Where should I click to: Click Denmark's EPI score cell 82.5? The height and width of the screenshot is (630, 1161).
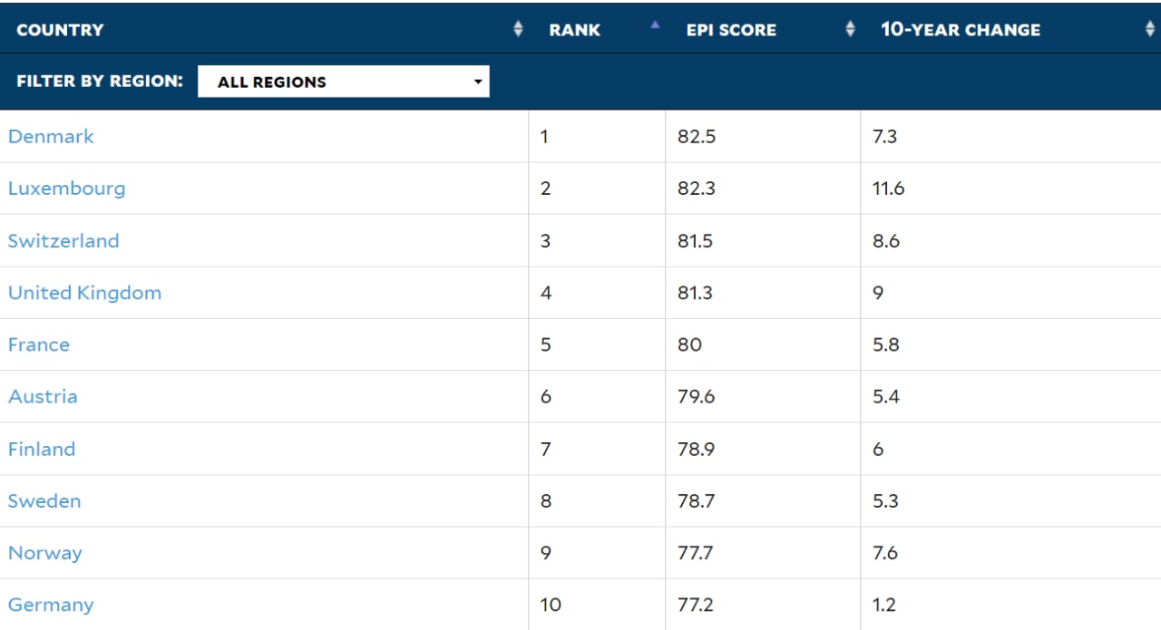(763, 136)
